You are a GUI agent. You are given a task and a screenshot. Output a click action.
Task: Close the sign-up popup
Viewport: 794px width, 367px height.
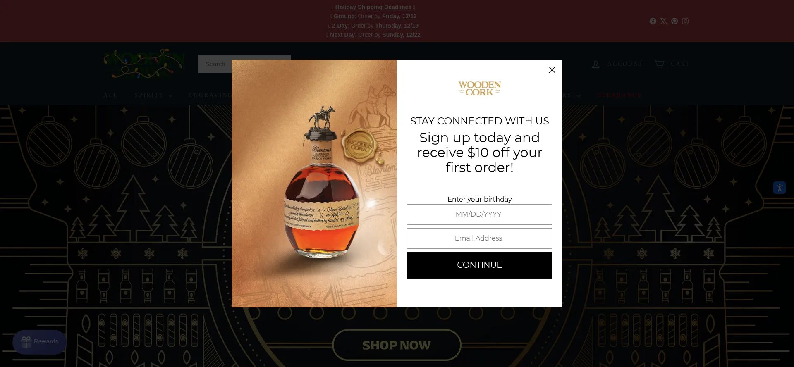(x=552, y=70)
